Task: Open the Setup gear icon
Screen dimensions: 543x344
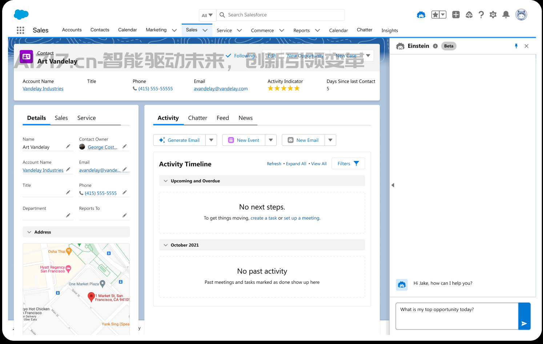Action: pos(493,15)
